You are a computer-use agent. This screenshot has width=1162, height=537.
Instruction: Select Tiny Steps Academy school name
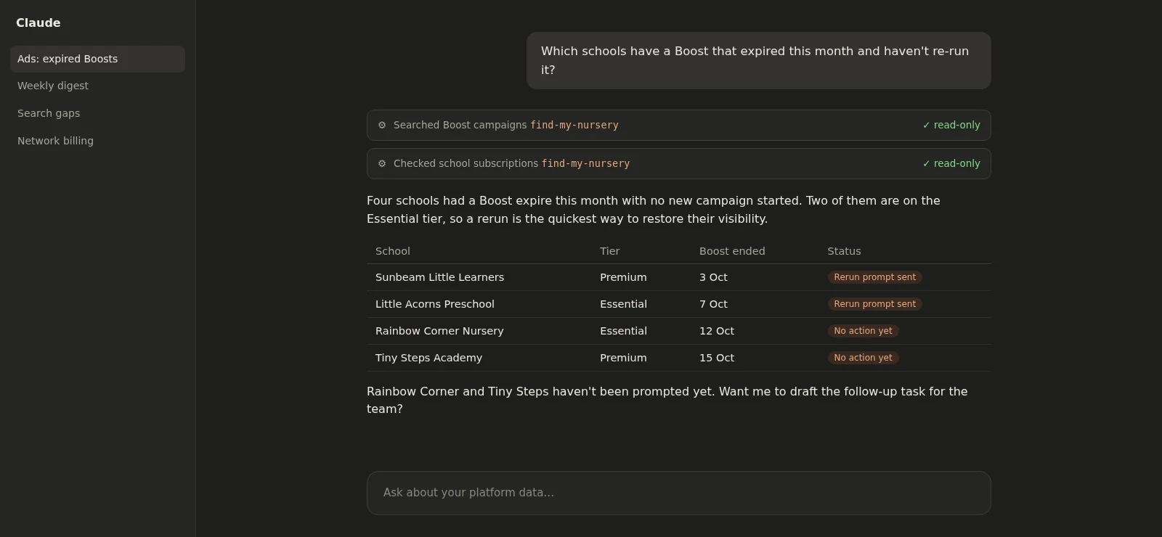point(428,358)
